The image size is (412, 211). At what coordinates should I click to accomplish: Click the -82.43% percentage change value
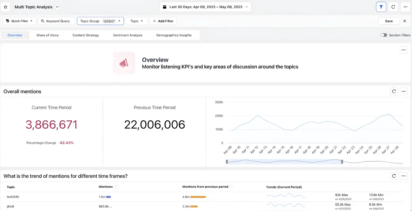[66, 143]
